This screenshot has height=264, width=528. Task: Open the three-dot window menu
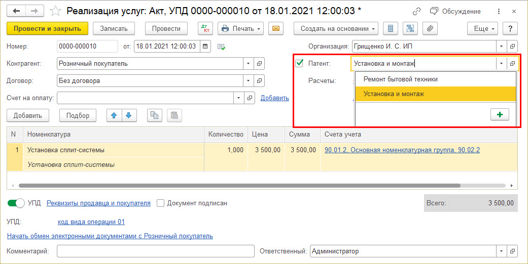(x=499, y=12)
